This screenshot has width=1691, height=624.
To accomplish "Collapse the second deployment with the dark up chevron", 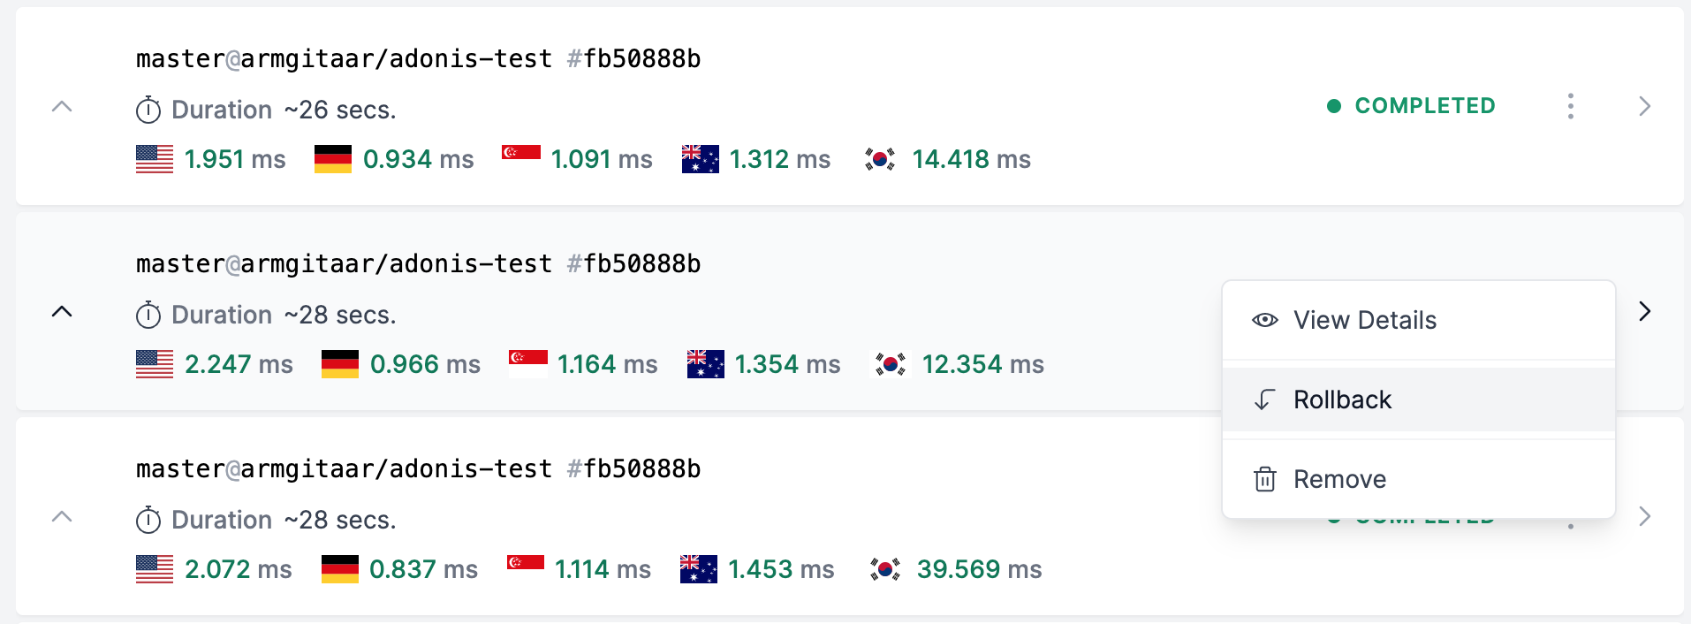I will tap(62, 312).
